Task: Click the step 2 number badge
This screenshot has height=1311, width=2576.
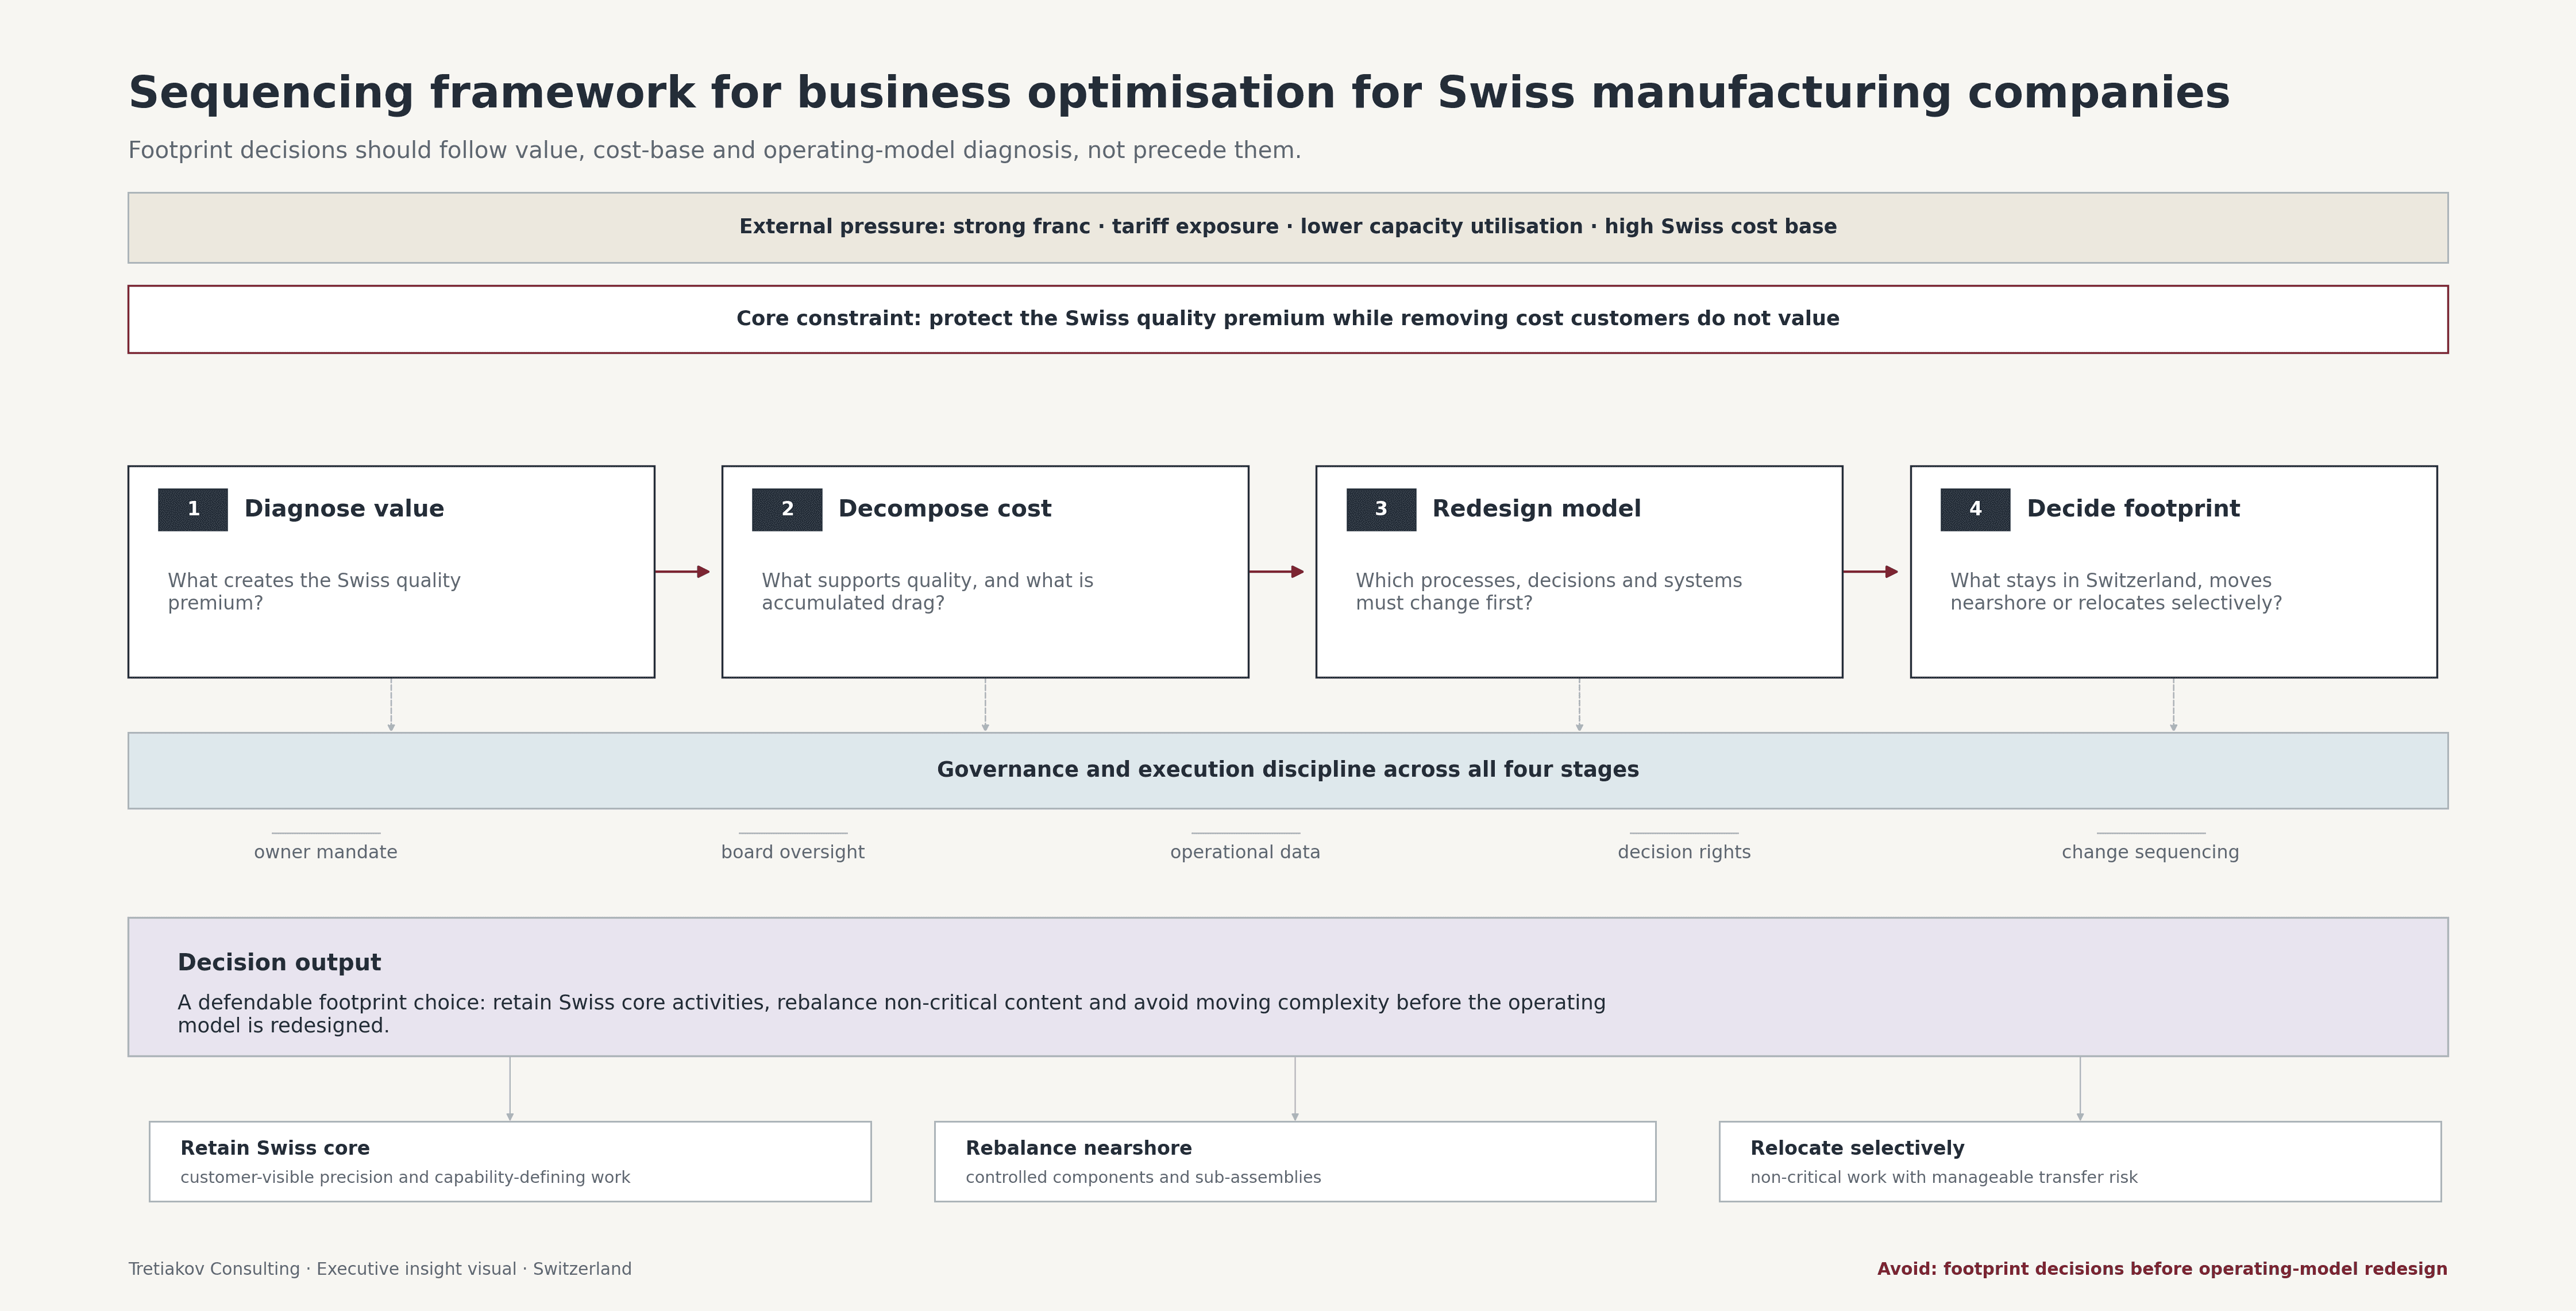Action: 787,509
